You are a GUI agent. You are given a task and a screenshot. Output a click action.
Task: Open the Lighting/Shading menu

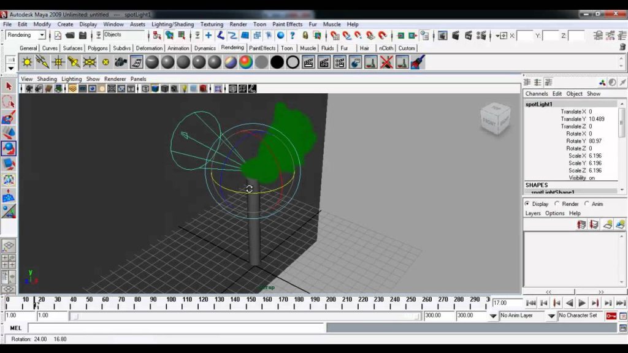tap(172, 25)
